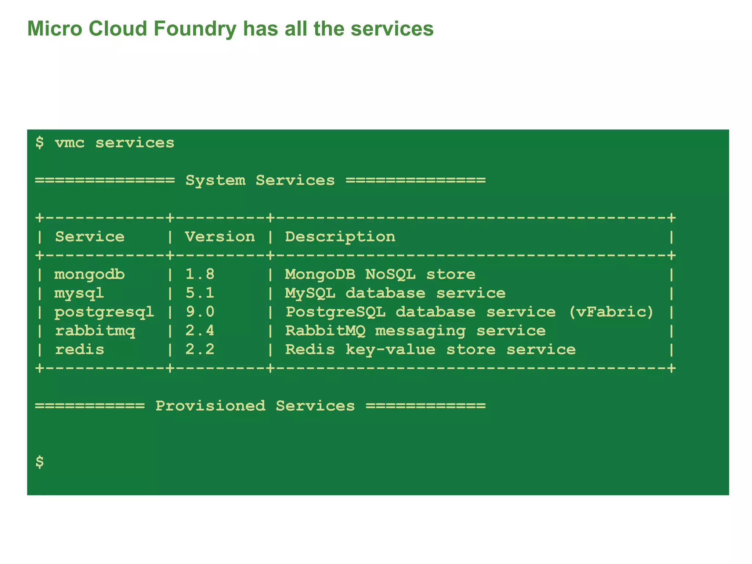Click the slide title 'Micro Cloud Foundry has all the services'
Image resolution: width=752 pixels, height=564 pixels.
coord(231,29)
